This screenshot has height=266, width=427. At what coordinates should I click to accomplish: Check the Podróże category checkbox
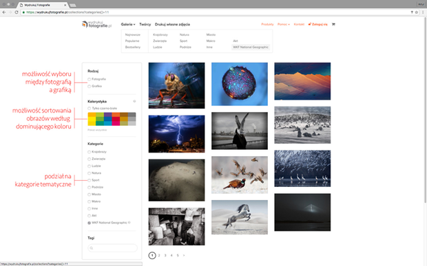[89, 187]
